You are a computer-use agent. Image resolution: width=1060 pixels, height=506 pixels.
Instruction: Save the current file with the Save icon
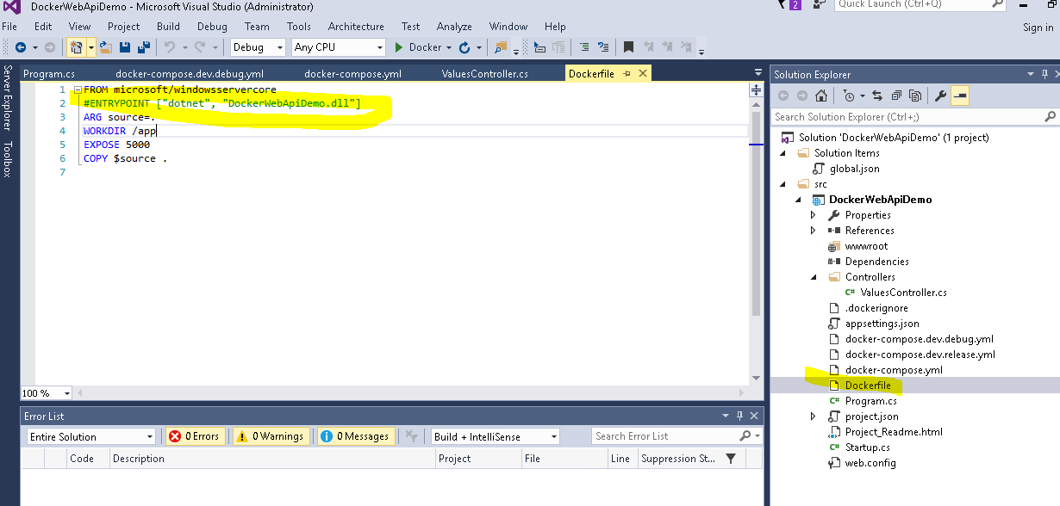125,47
